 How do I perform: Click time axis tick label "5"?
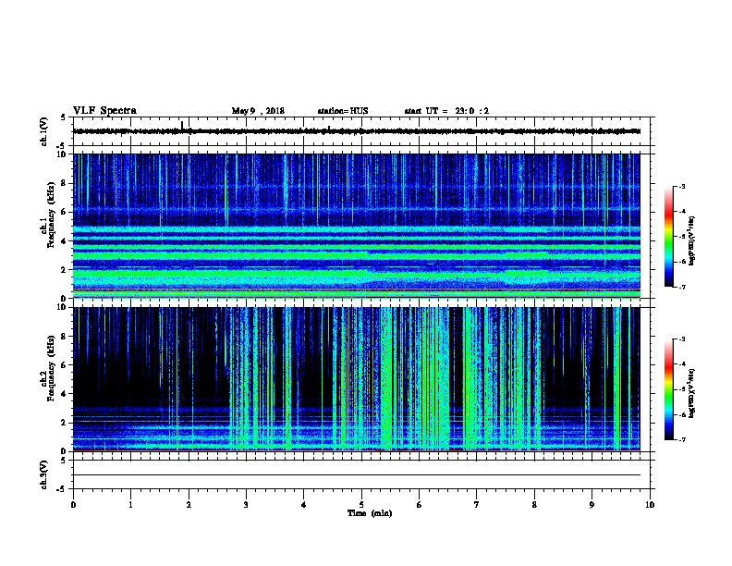[361, 505]
